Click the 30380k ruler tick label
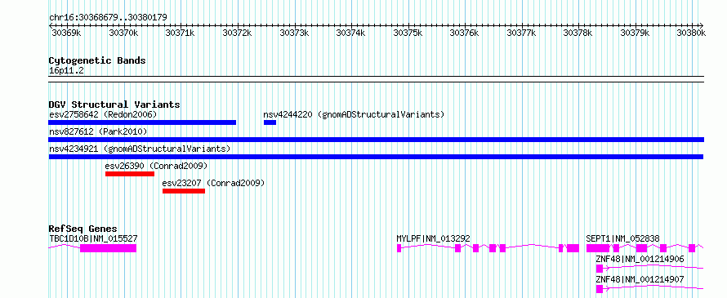This screenshot has height=298, width=727. coord(690,33)
